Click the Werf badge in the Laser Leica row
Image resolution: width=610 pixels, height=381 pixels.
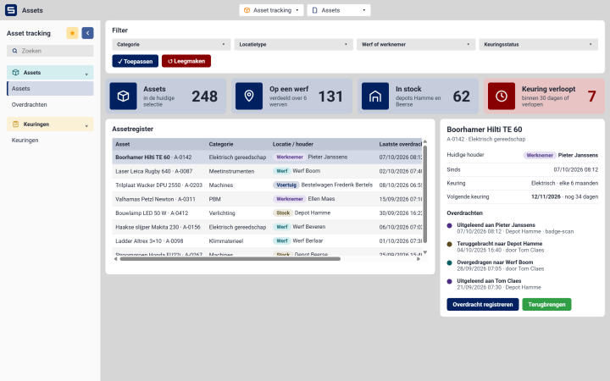point(282,171)
